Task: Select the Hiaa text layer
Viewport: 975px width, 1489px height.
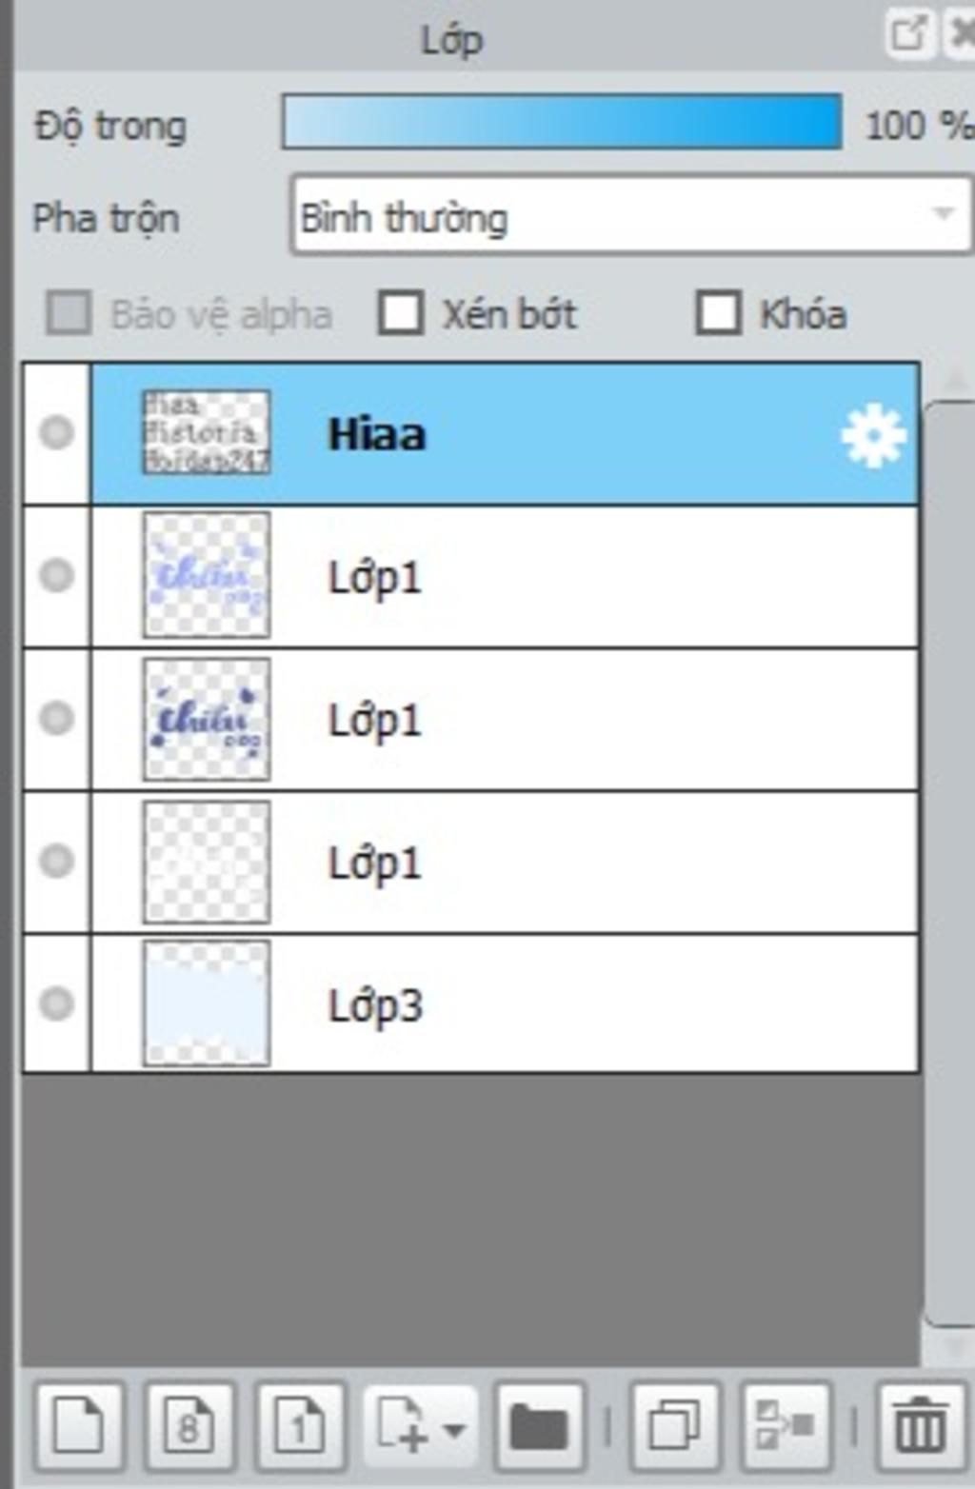Action: click(506, 433)
